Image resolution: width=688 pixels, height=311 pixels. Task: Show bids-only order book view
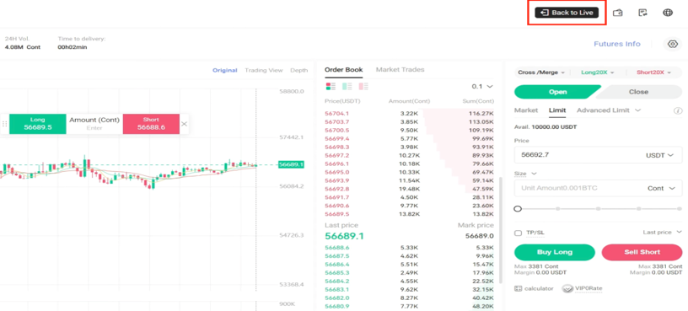click(347, 87)
